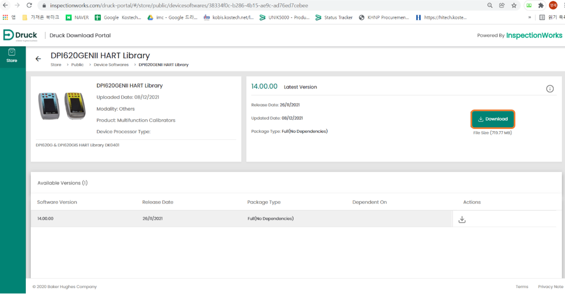Open the Google Kostech bookmark

[118, 17]
